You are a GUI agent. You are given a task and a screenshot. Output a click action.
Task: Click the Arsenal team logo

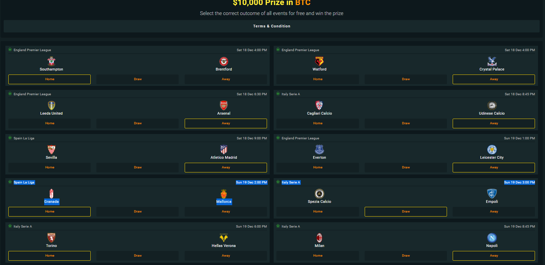click(223, 105)
